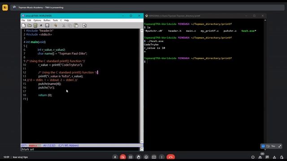Image resolution: width=287 pixels, height=161 pixels.
Task: Click the terminal scrollbar up arrow
Action: (265, 20)
